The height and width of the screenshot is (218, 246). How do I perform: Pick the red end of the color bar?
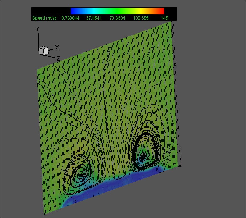pos(162,11)
